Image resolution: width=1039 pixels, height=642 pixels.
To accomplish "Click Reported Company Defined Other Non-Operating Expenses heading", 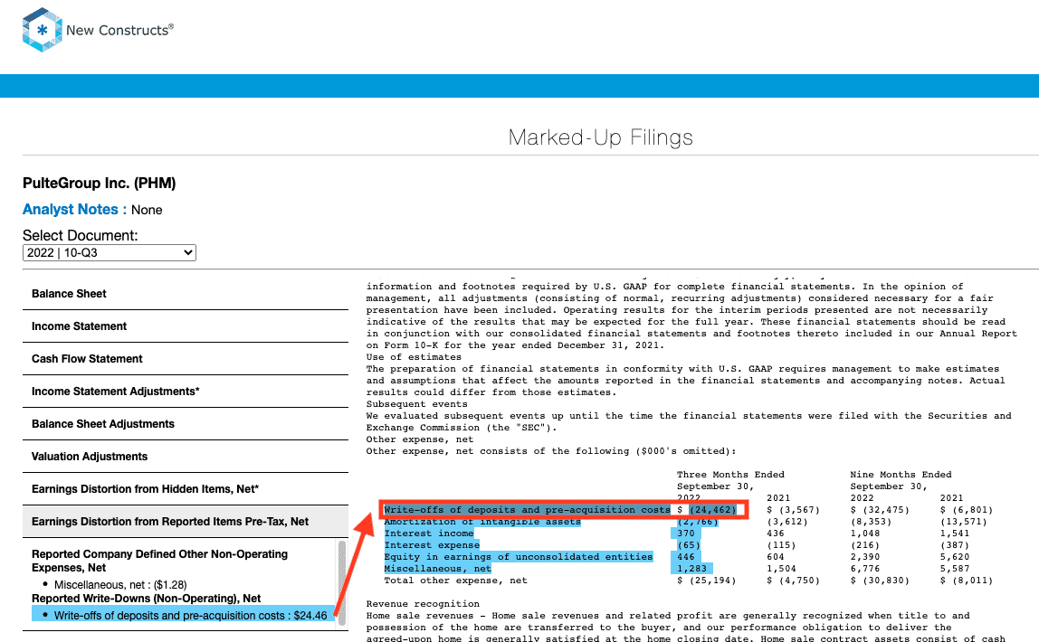I will [x=159, y=561].
